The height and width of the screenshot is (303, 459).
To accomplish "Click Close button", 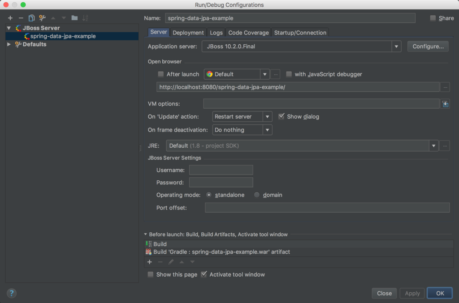I will 384,293.
